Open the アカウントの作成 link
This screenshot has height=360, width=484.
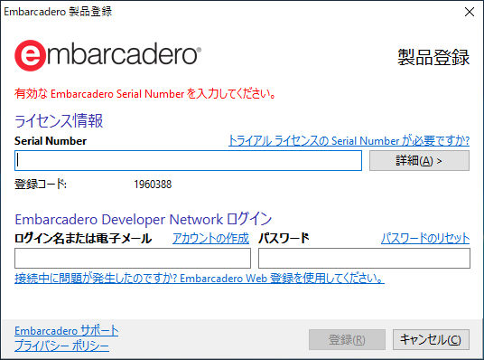coord(210,239)
